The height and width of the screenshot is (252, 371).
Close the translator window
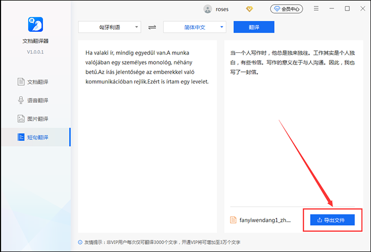pyautogui.click(x=363, y=9)
